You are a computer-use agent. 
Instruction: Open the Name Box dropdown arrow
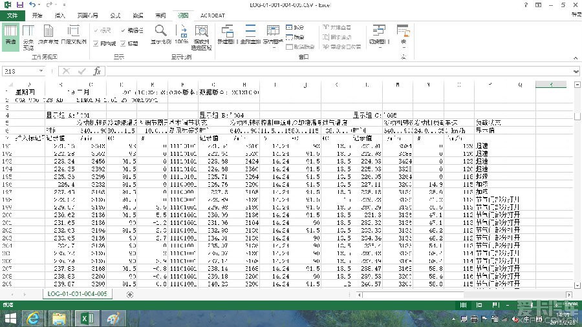[41, 71]
